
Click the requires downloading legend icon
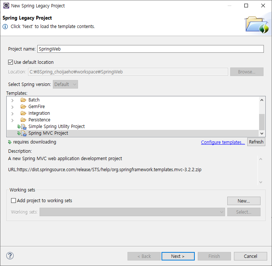click(10, 142)
